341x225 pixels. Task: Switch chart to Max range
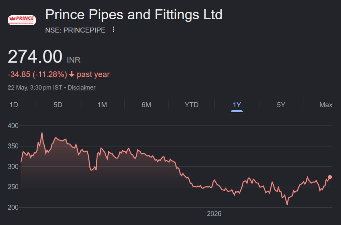point(326,105)
